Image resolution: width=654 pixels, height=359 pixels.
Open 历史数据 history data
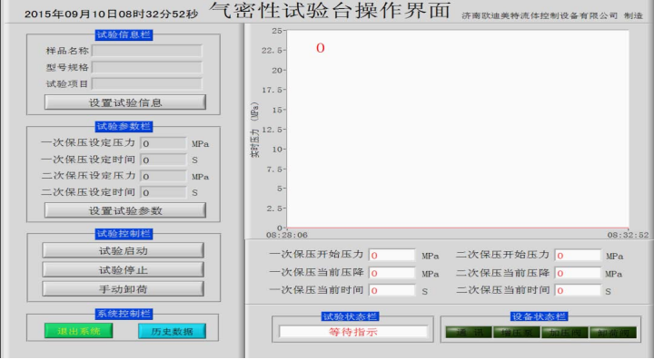[x=172, y=331]
